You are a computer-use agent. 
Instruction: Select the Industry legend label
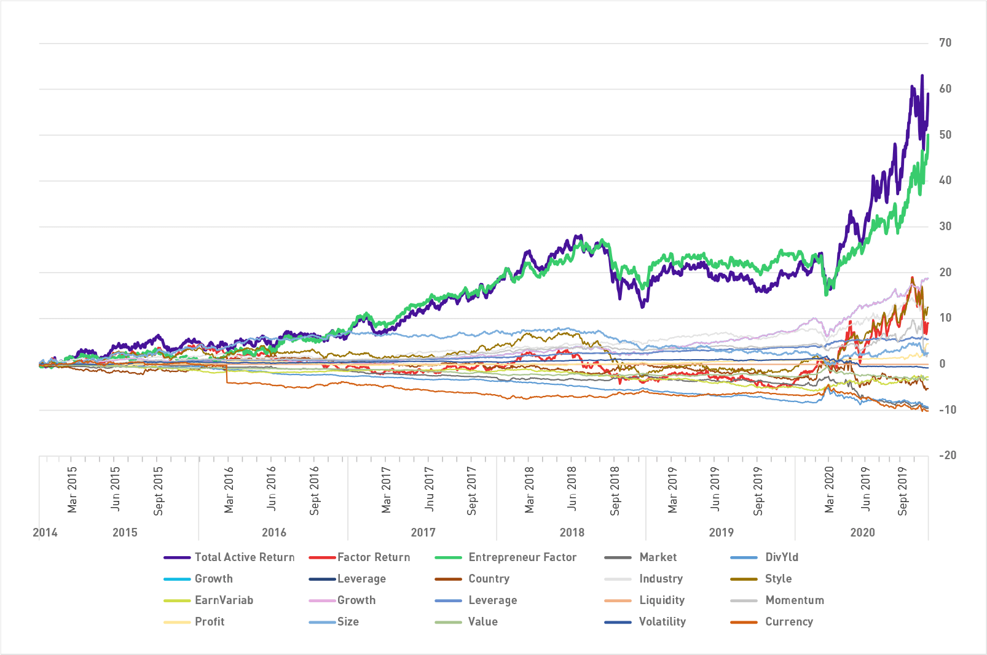tap(661, 579)
